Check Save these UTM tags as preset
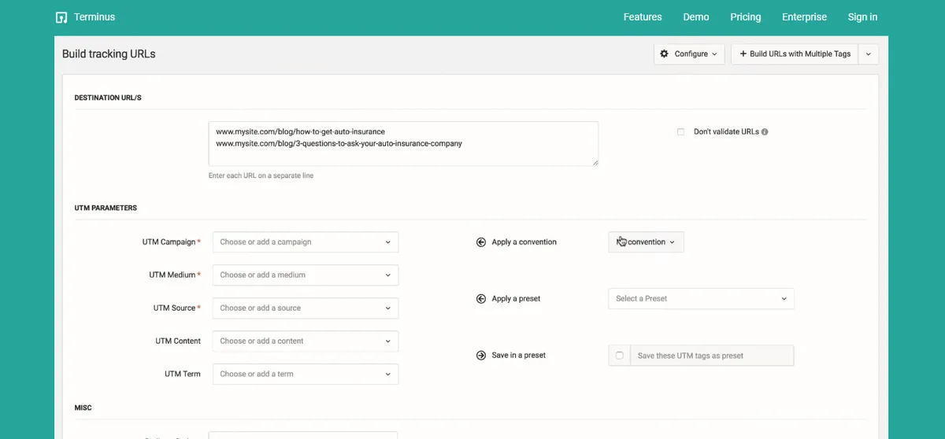The width and height of the screenshot is (945, 439). click(620, 356)
